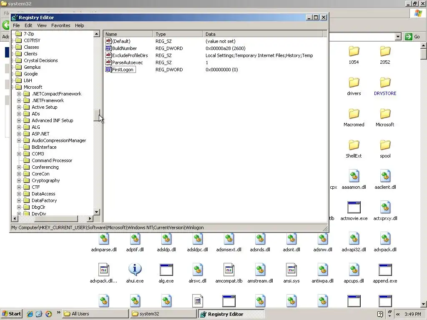Image resolution: width=427 pixels, height=320 pixels.
Task: Select actmovie.exe file icon
Action: click(354, 207)
